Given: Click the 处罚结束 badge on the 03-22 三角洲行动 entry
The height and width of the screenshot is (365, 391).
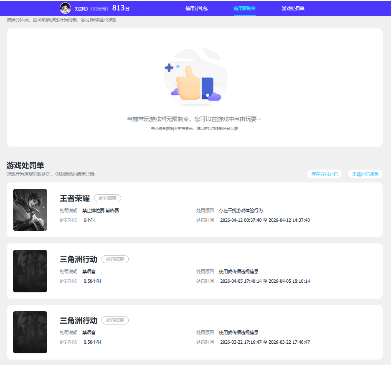Looking at the screenshot, I should tap(115, 320).
